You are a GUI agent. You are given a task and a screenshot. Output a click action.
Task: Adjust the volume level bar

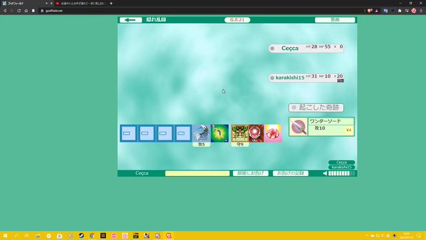pos(341,174)
